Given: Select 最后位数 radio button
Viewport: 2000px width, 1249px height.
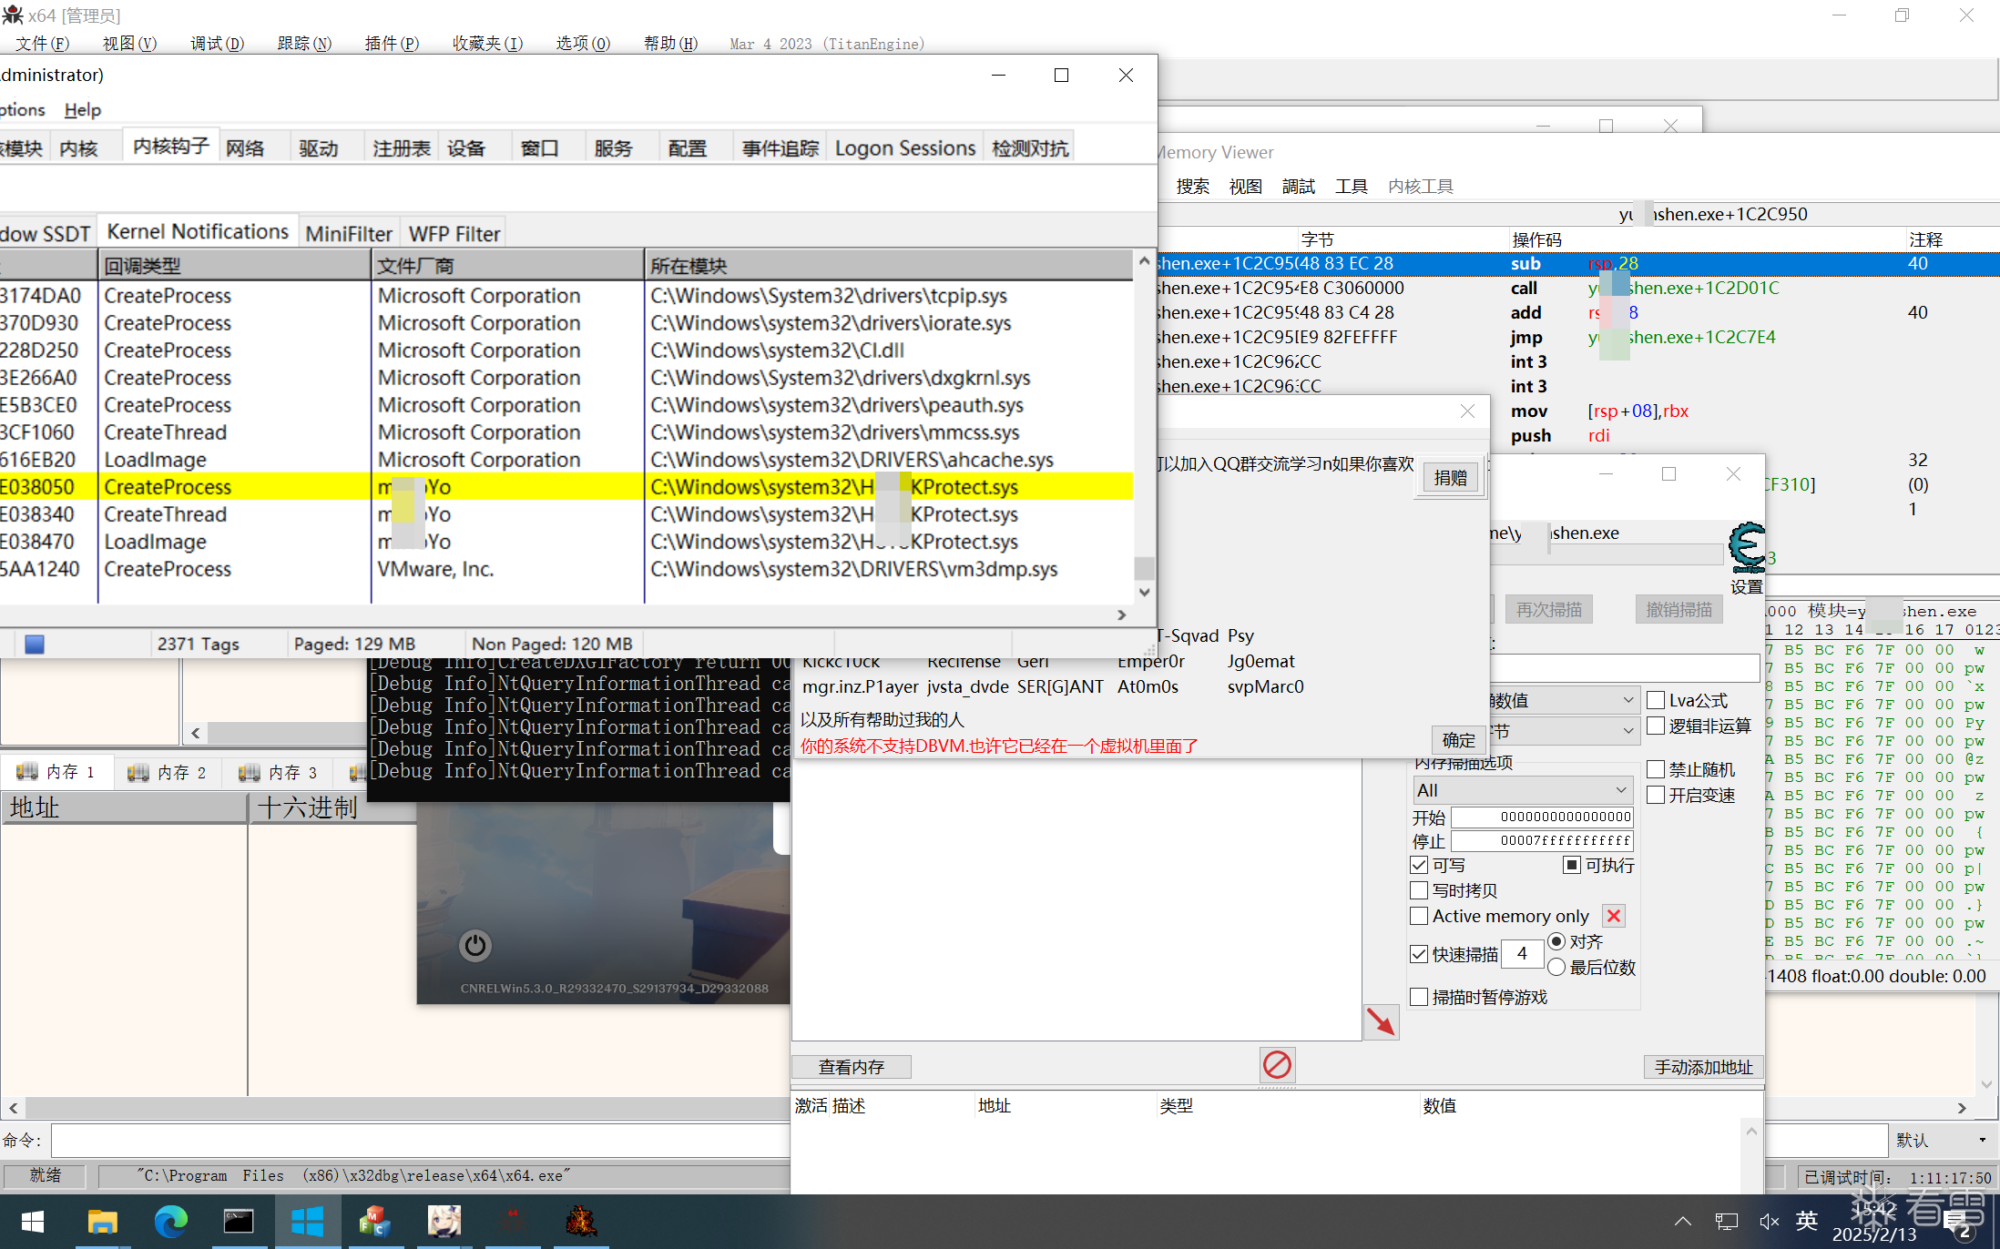Looking at the screenshot, I should pos(1556,967).
